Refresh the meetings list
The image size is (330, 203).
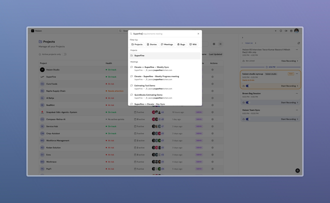[299, 43]
